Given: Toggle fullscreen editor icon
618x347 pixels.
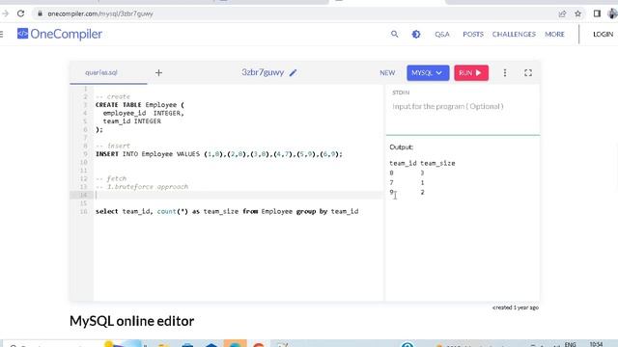Looking at the screenshot, I should point(528,73).
